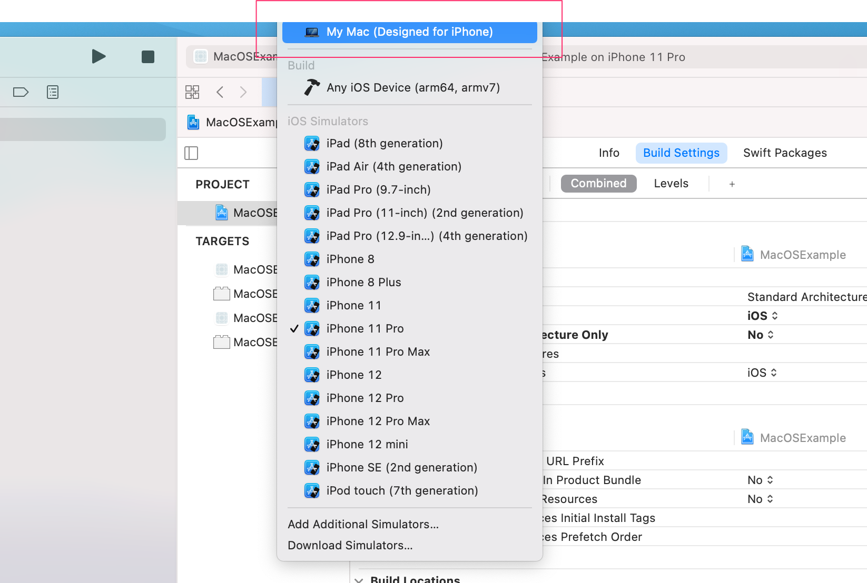
Task: Choose Any iOS Device (arm64, armv7)
Action: (410, 87)
